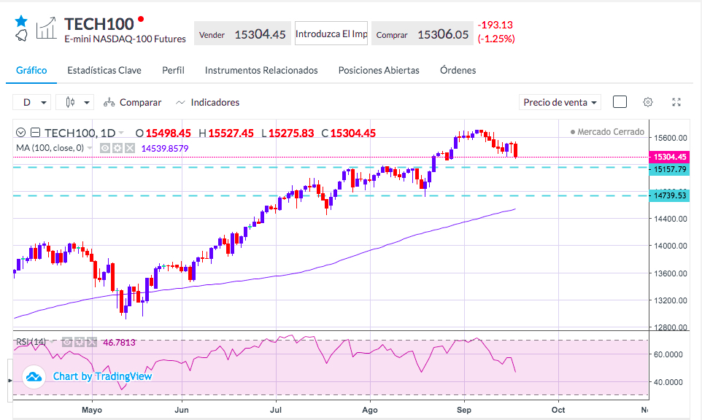Collapse the legend with the circled chevron
The width and height of the screenshot is (702, 420).
pos(20,133)
